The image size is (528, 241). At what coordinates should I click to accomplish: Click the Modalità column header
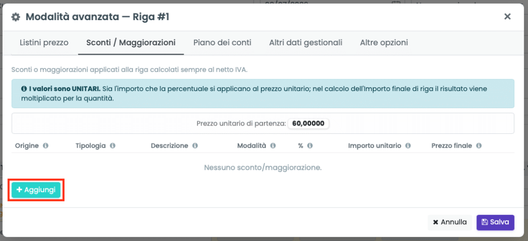click(252, 146)
